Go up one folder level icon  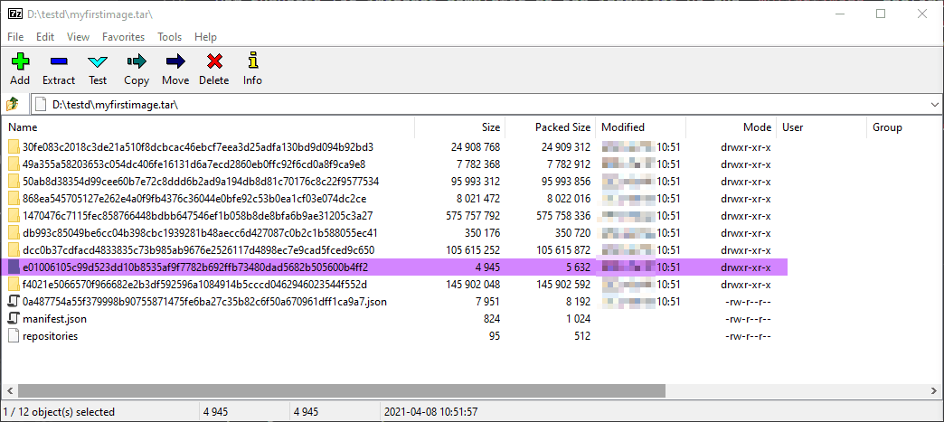coord(14,105)
